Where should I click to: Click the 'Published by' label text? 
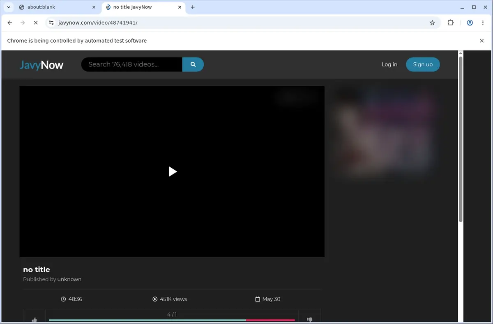pos(39,279)
